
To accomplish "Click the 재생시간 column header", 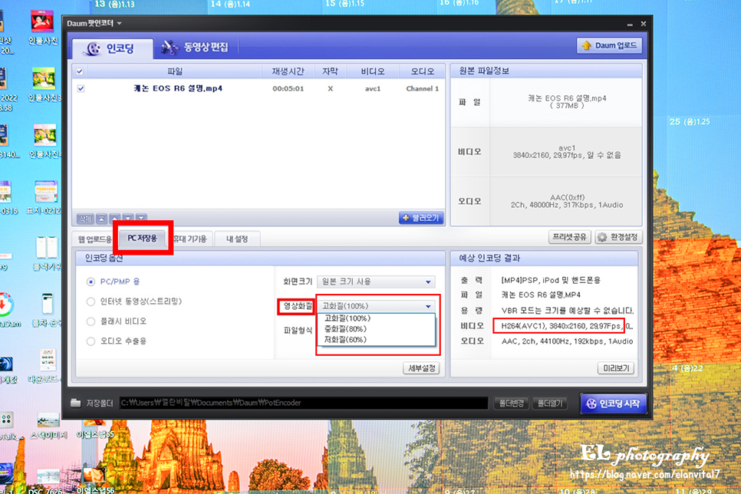I will [x=288, y=71].
